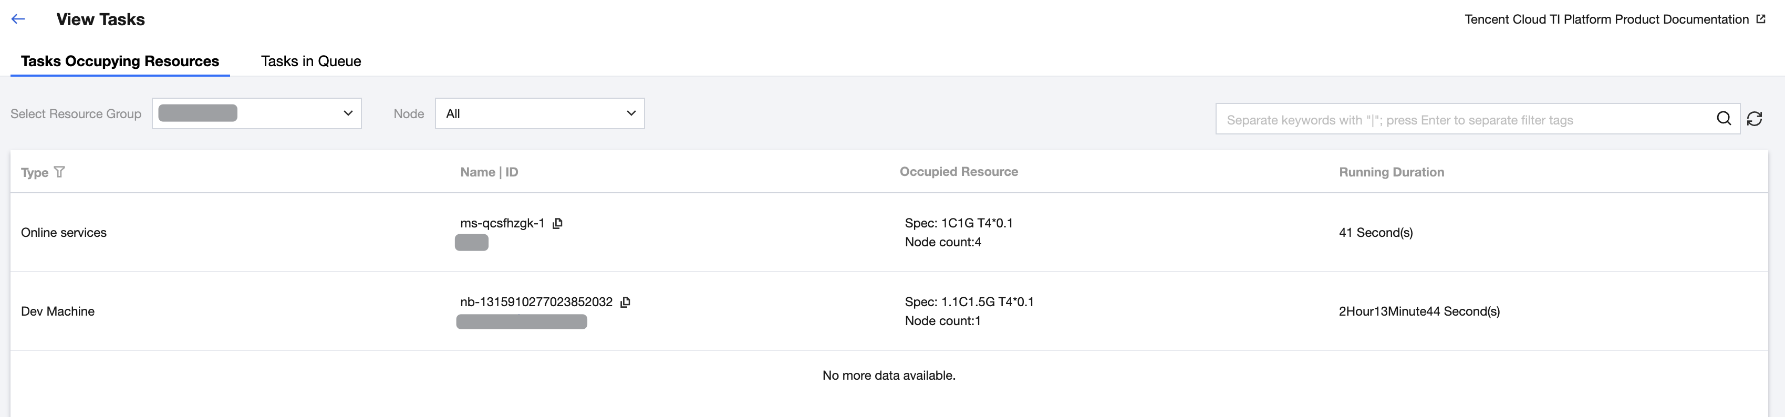The image size is (1785, 417).
Task: Click the Online services row type
Action: tap(64, 233)
